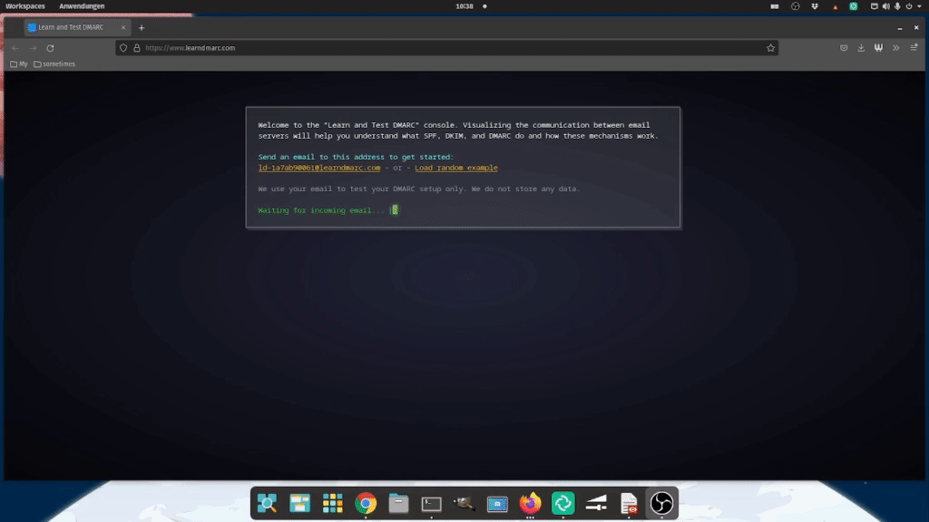Image resolution: width=929 pixels, height=522 pixels.
Task: Click the clock showing 10:38
Action: [x=464, y=6]
